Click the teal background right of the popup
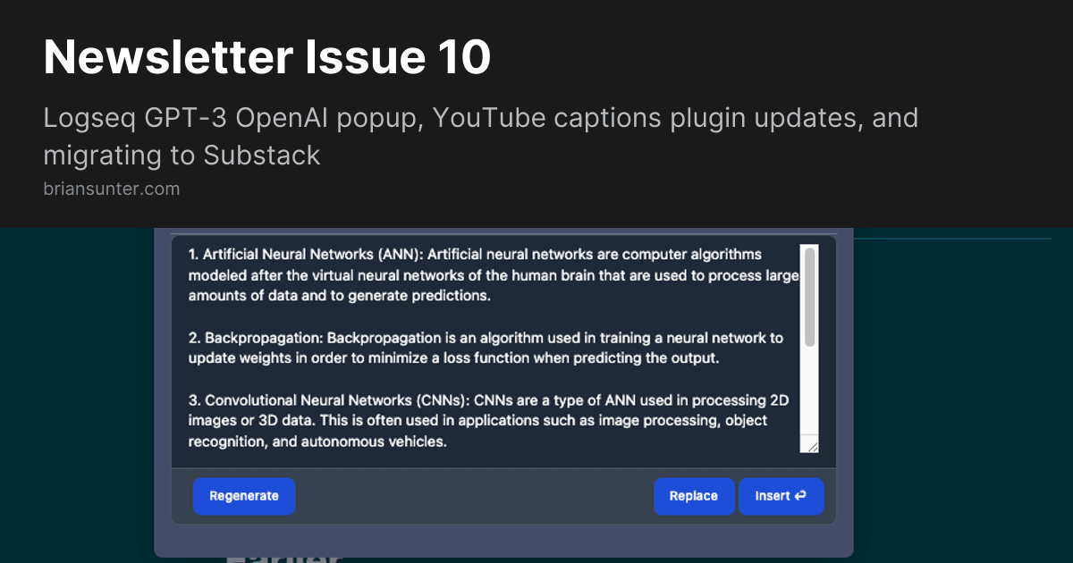The image size is (1073, 563). click(x=961, y=393)
